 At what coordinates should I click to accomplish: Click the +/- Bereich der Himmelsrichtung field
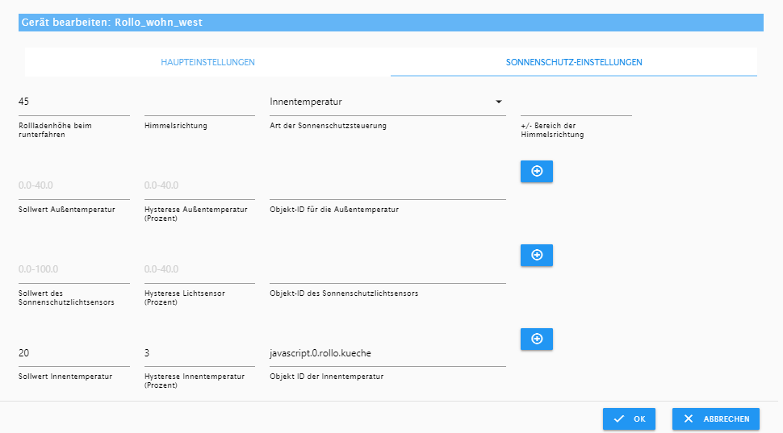tap(576, 102)
